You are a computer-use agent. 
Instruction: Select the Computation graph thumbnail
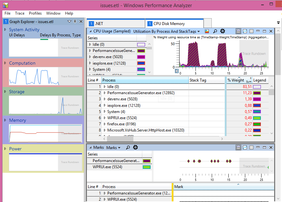tap(46, 76)
